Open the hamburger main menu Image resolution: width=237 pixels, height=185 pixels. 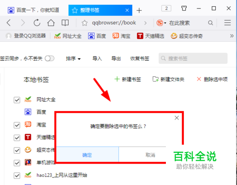[228, 23]
